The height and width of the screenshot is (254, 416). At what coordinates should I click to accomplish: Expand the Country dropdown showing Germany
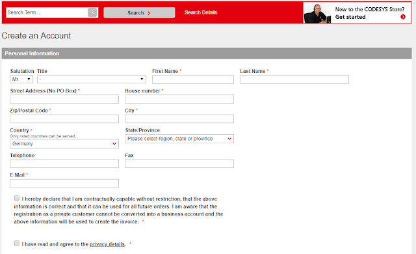pos(64,144)
